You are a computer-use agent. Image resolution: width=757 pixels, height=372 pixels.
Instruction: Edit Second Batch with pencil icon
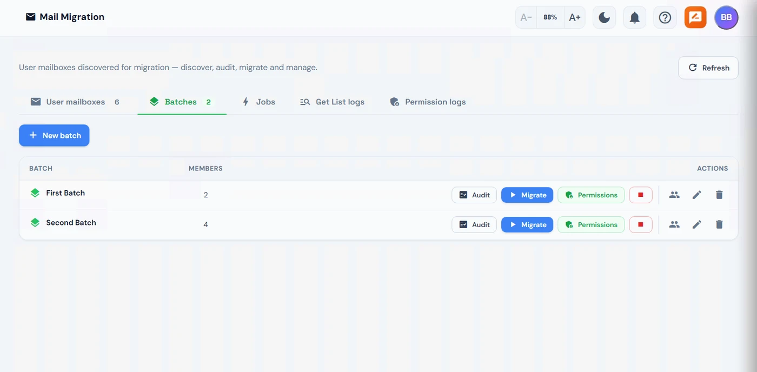coord(697,224)
